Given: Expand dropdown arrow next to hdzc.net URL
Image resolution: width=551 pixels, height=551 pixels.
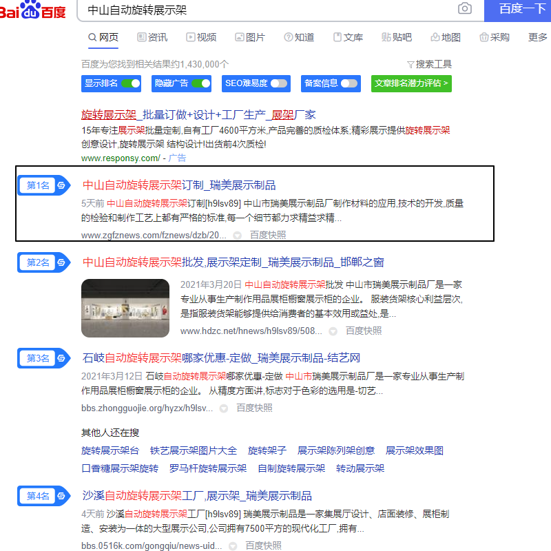Looking at the screenshot, I should click(x=333, y=331).
